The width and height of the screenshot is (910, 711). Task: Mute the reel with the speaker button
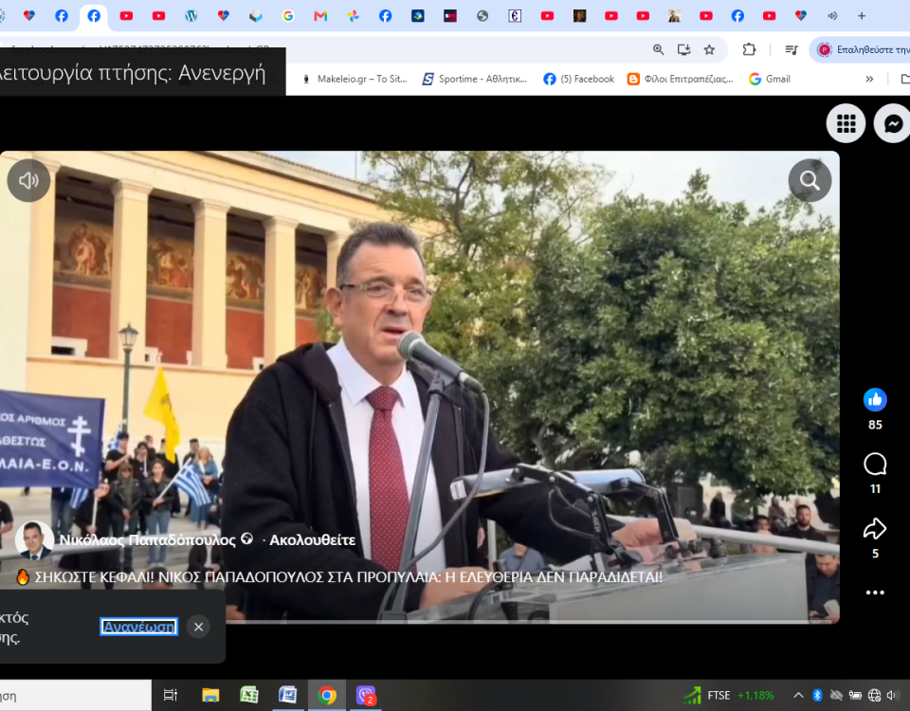pos(28,180)
